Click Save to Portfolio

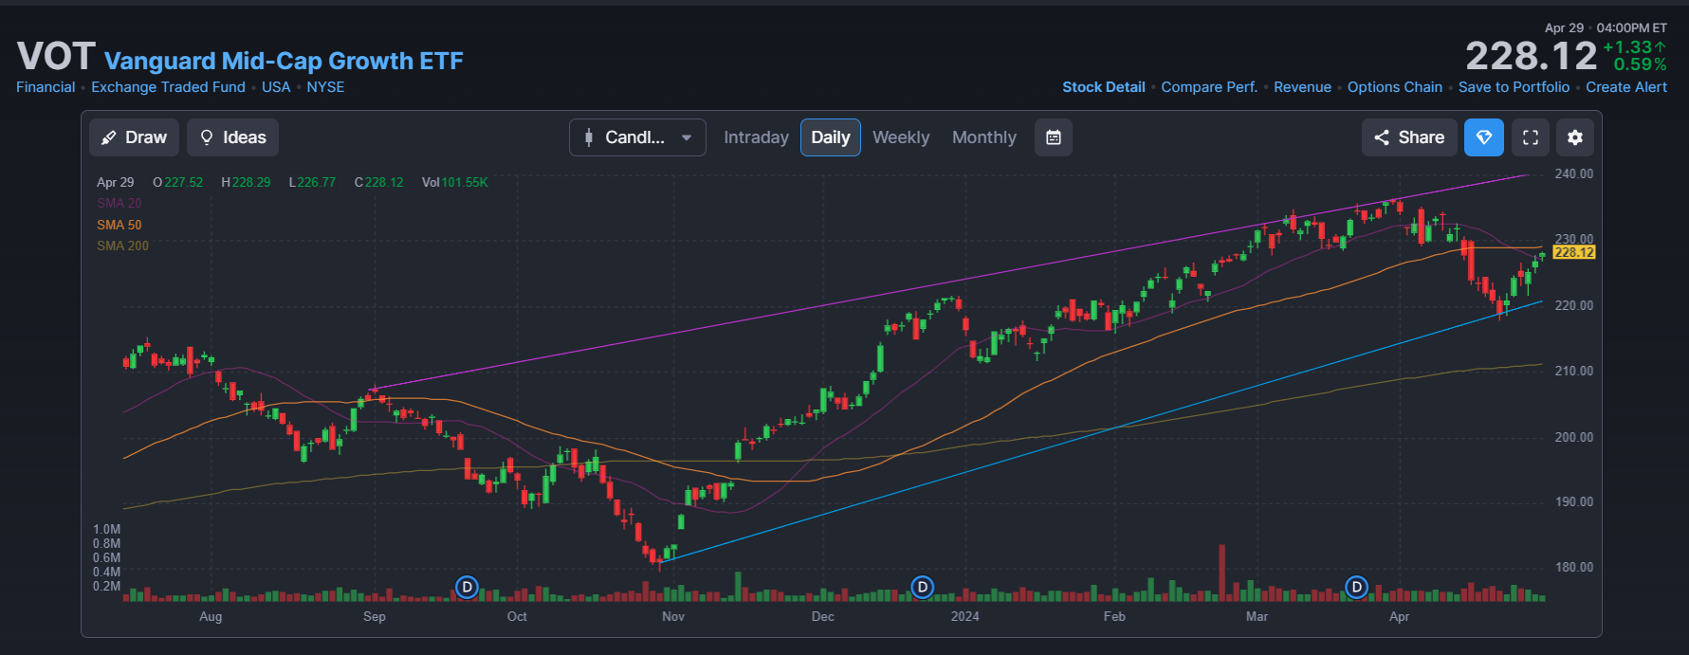point(1514,87)
